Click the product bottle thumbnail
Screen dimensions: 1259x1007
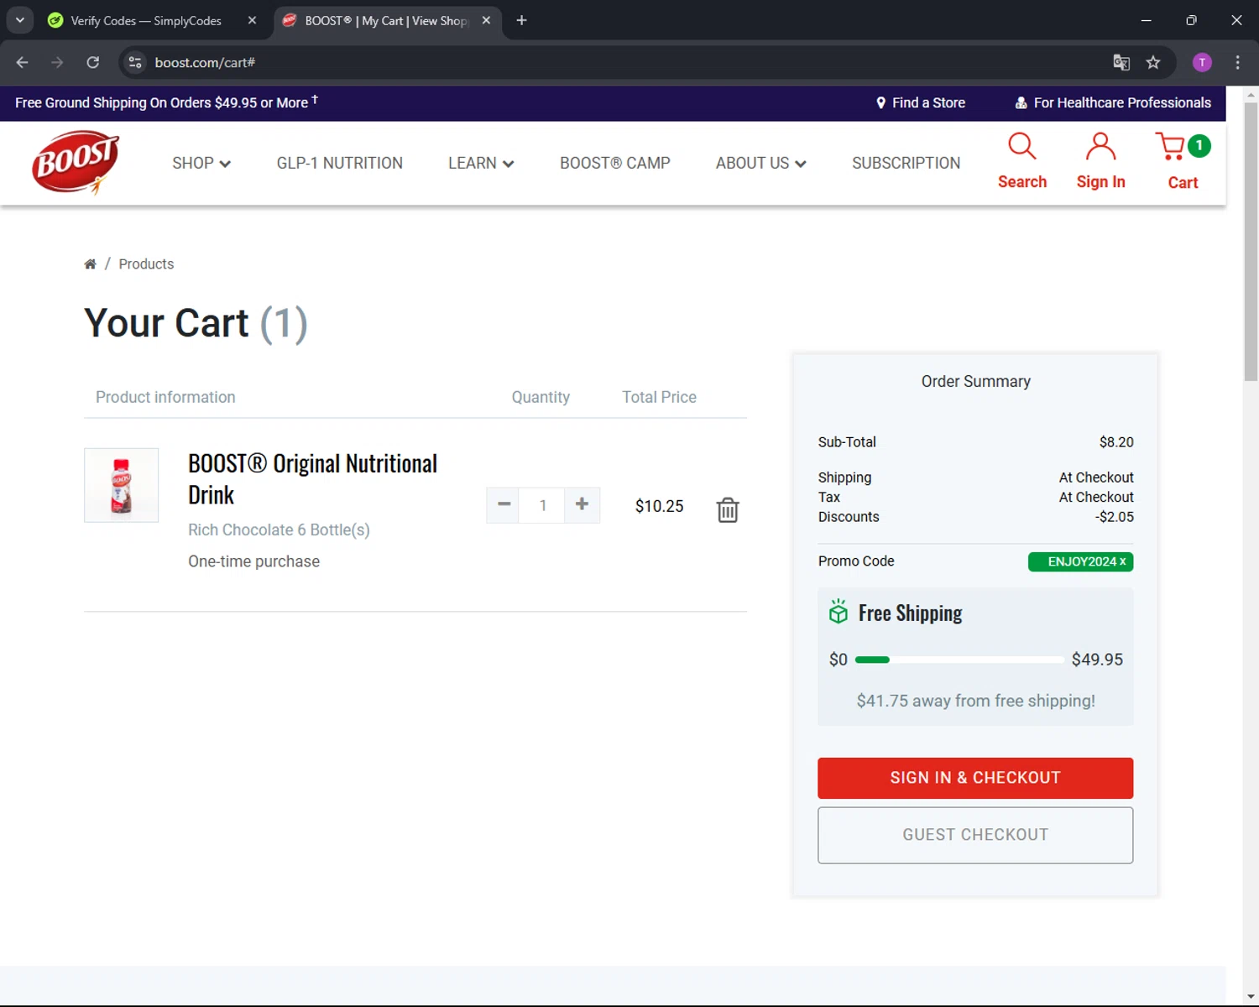pyautogui.click(x=122, y=485)
